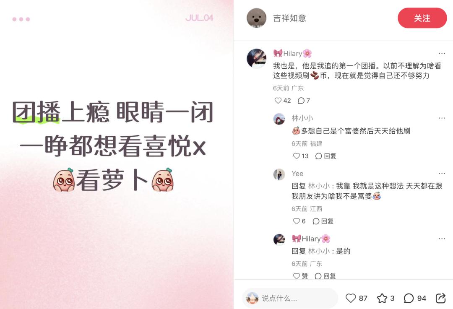Reply to 林小小's comment
Screen dimensions: 453x309
pos(325,156)
